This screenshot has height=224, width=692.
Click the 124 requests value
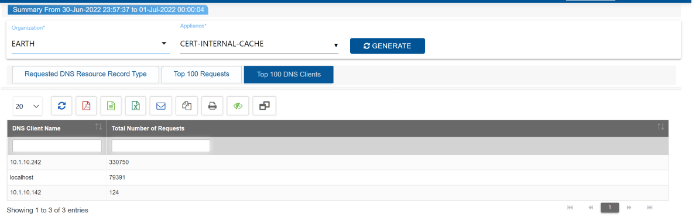click(114, 192)
